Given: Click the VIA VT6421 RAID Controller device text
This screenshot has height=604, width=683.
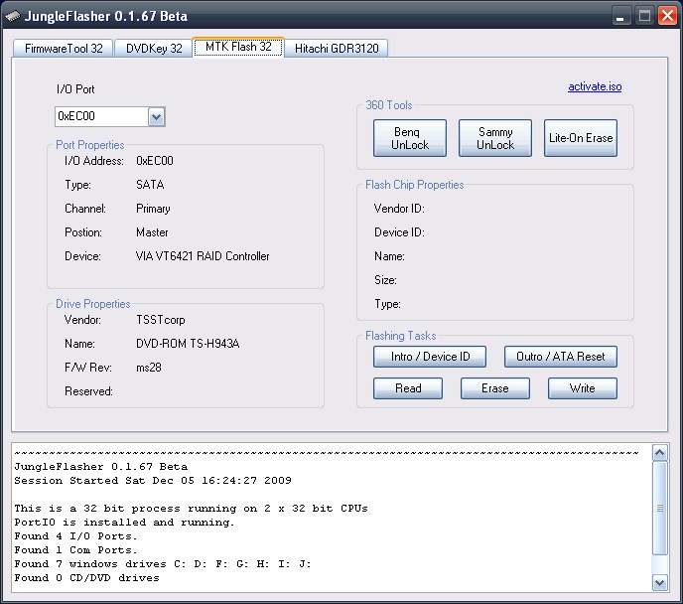Looking at the screenshot, I should [203, 256].
